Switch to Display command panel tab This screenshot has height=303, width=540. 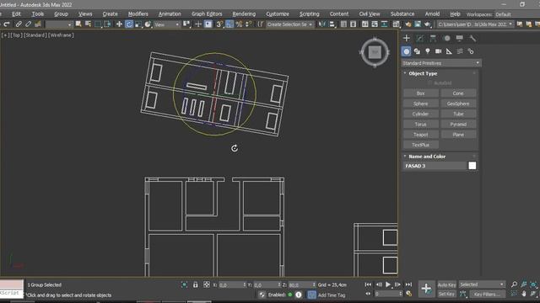(459, 38)
